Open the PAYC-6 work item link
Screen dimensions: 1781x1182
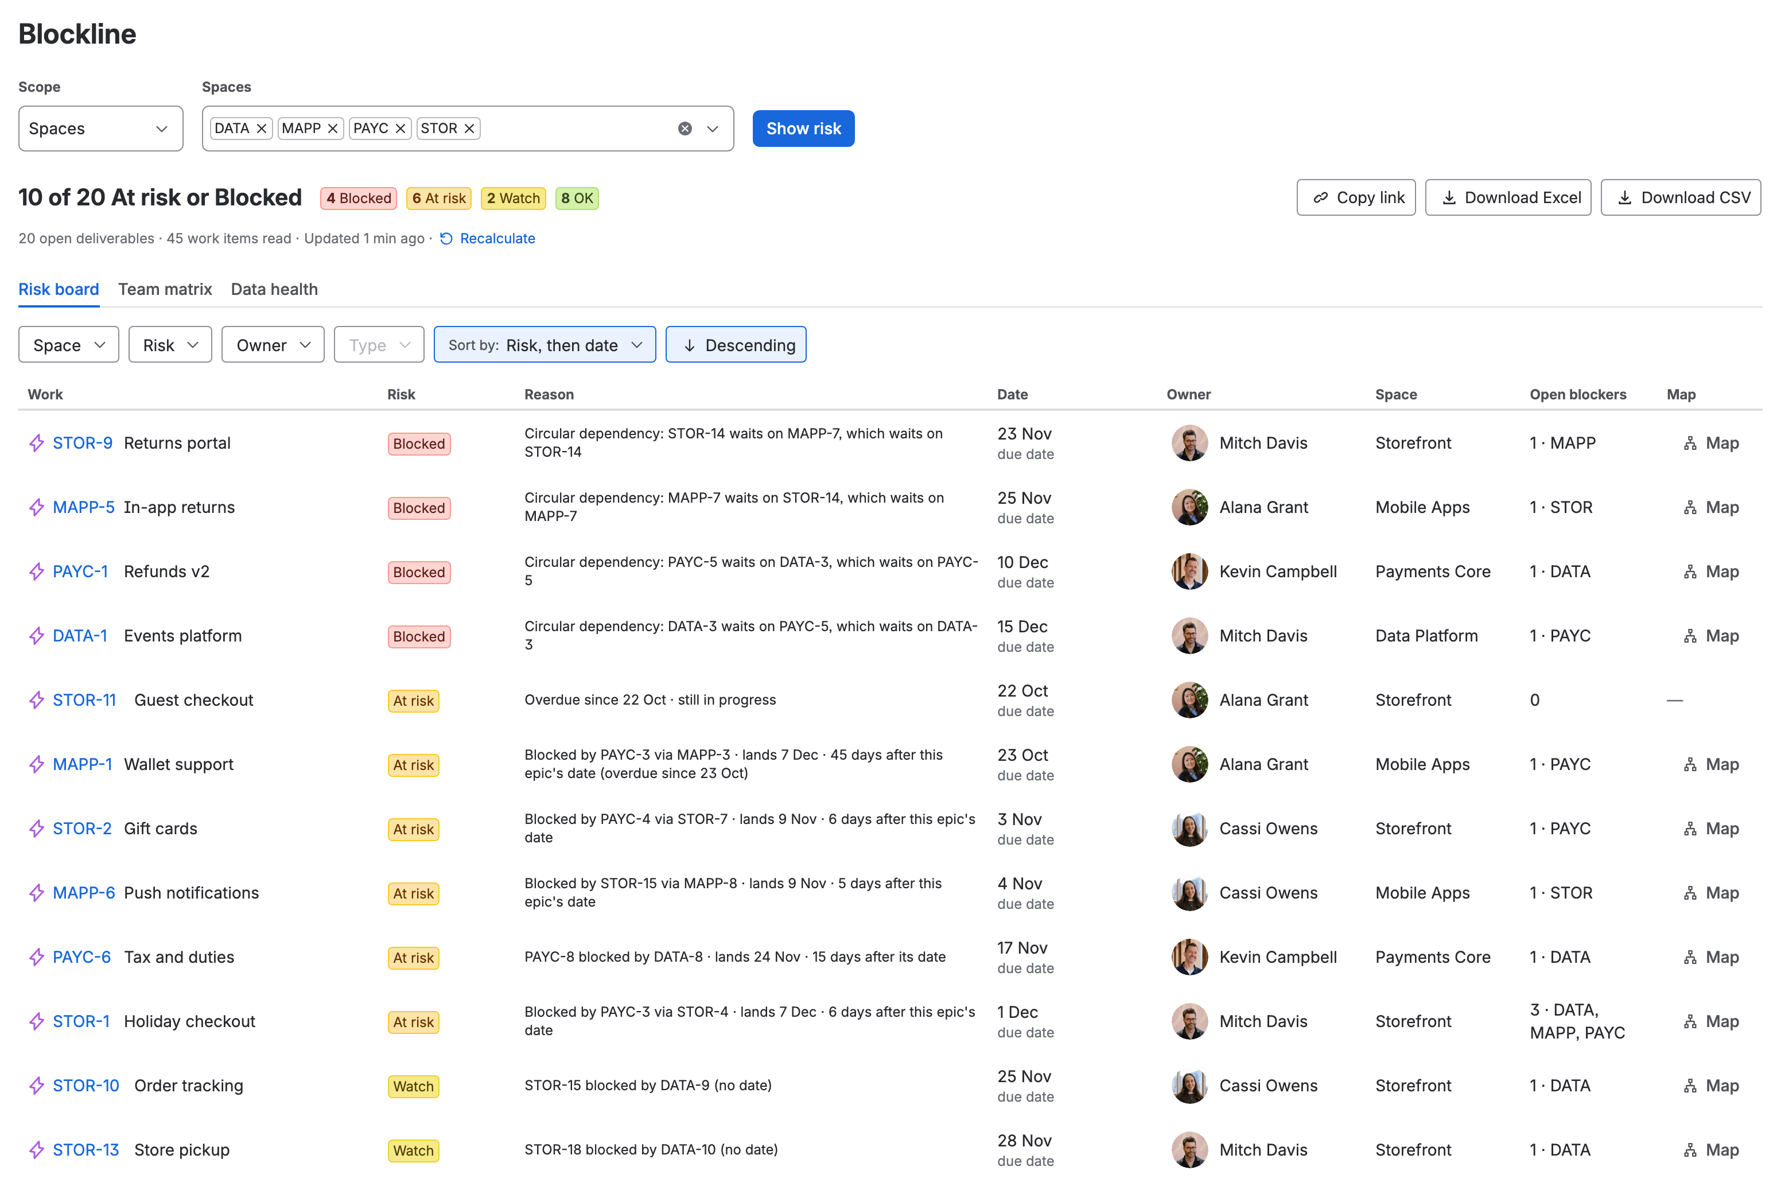point(81,957)
